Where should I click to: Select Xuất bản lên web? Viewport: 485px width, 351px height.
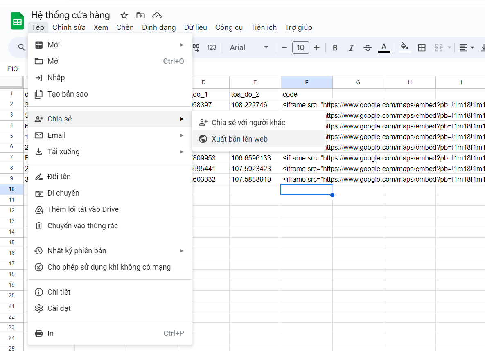point(259,139)
